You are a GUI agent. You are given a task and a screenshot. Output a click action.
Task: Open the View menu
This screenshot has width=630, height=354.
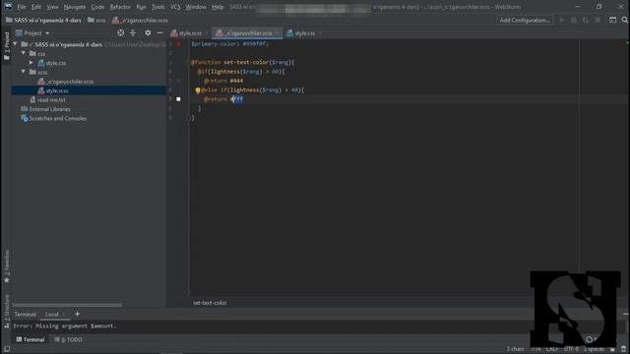point(52,7)
